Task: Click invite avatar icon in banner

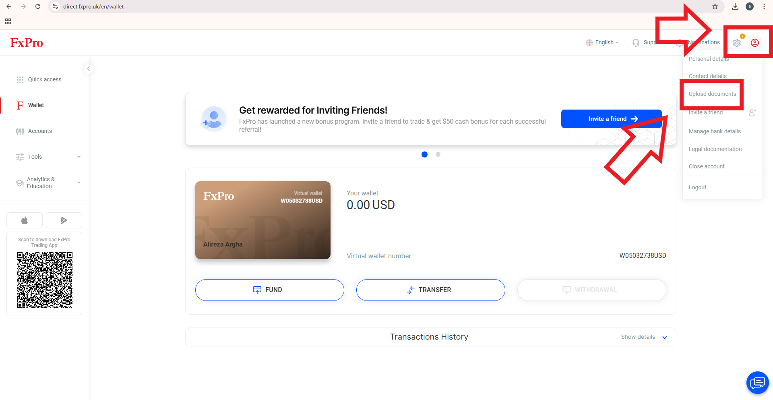Action: (x=213, y=119)
